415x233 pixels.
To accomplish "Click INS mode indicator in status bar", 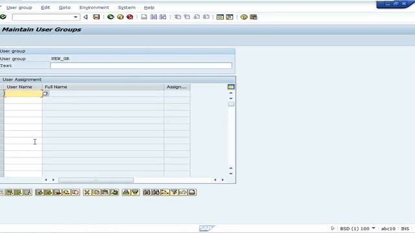I will point(405,228).
